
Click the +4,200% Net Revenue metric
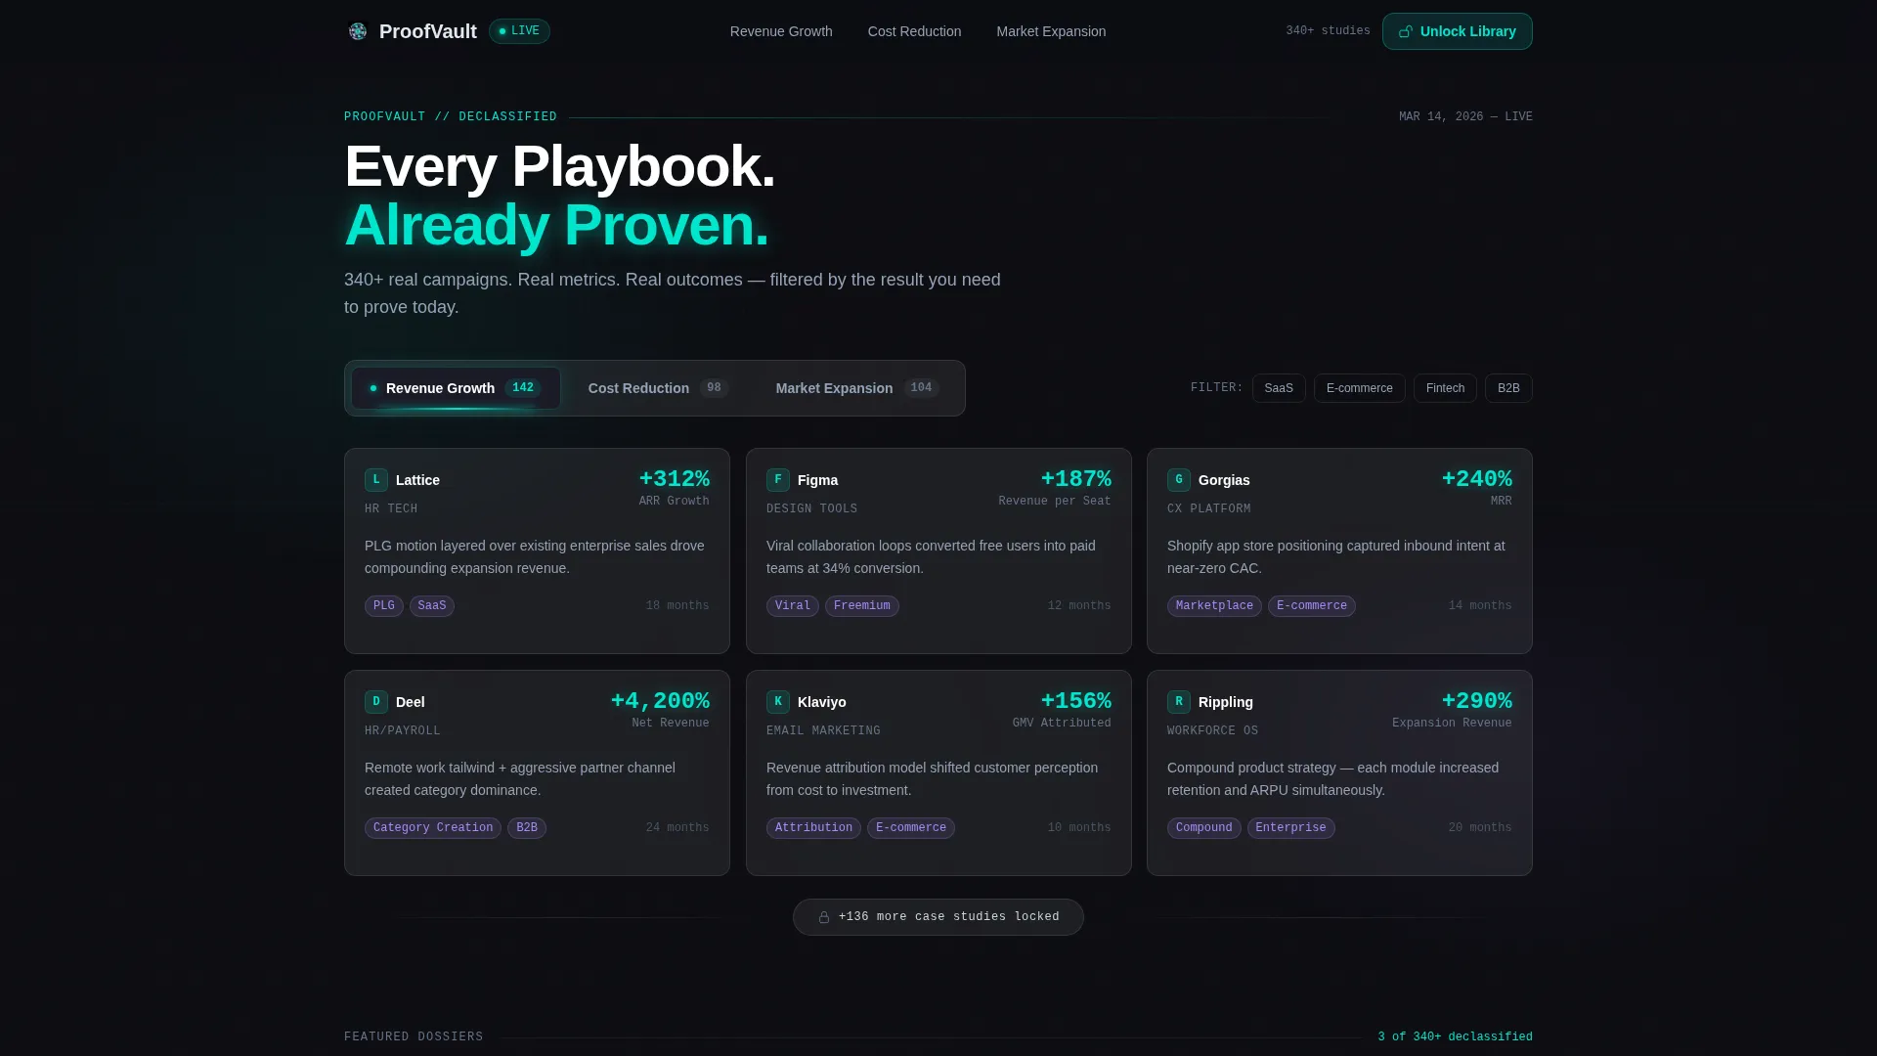pos(660,710)
